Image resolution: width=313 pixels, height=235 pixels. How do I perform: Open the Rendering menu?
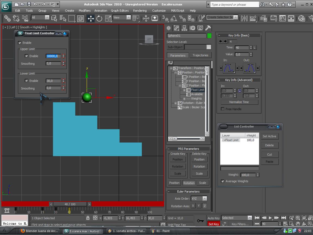coord(140,11)
